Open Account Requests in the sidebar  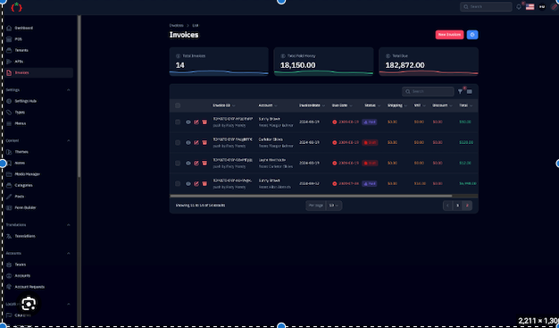click(x=29, y=287)
